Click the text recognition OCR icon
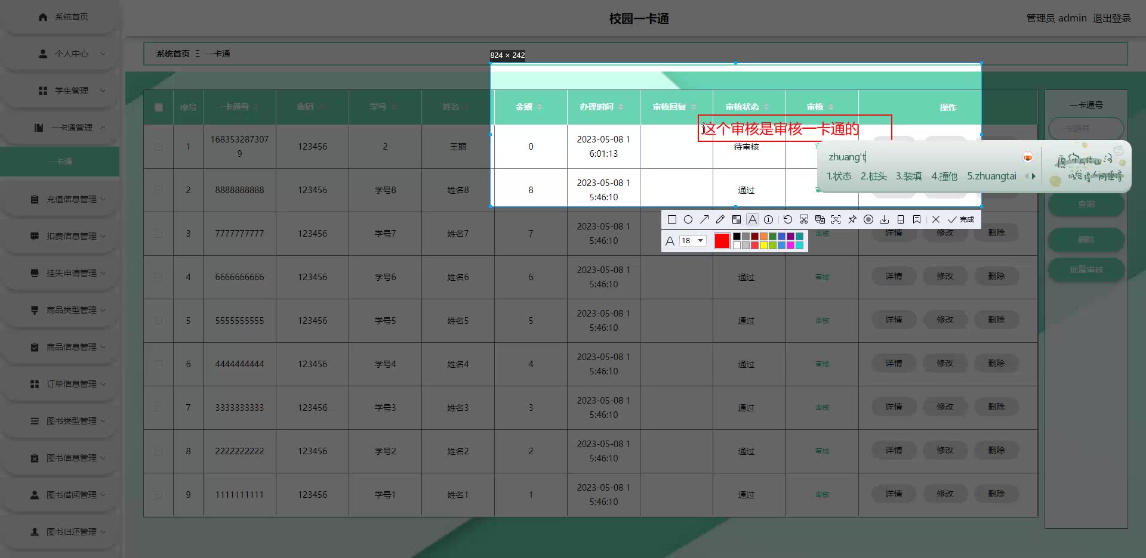The width and height of the screenshot is (1146, 558). [836, 219]
